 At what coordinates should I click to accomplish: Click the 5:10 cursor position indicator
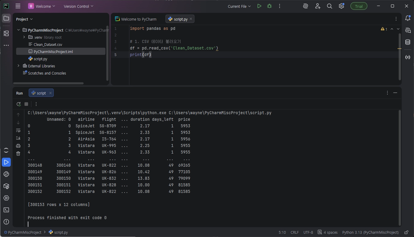pos(282,232)
